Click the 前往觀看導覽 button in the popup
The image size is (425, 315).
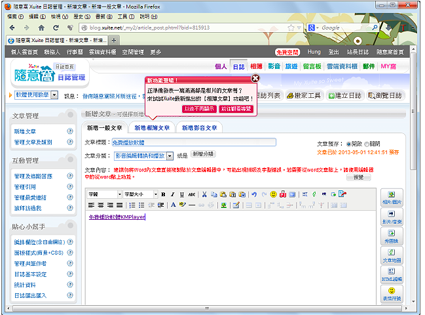(x=236, y=109)
